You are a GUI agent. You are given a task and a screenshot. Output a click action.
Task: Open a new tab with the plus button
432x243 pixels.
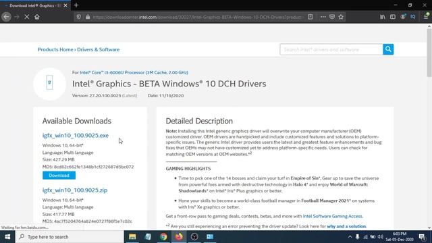76,5
